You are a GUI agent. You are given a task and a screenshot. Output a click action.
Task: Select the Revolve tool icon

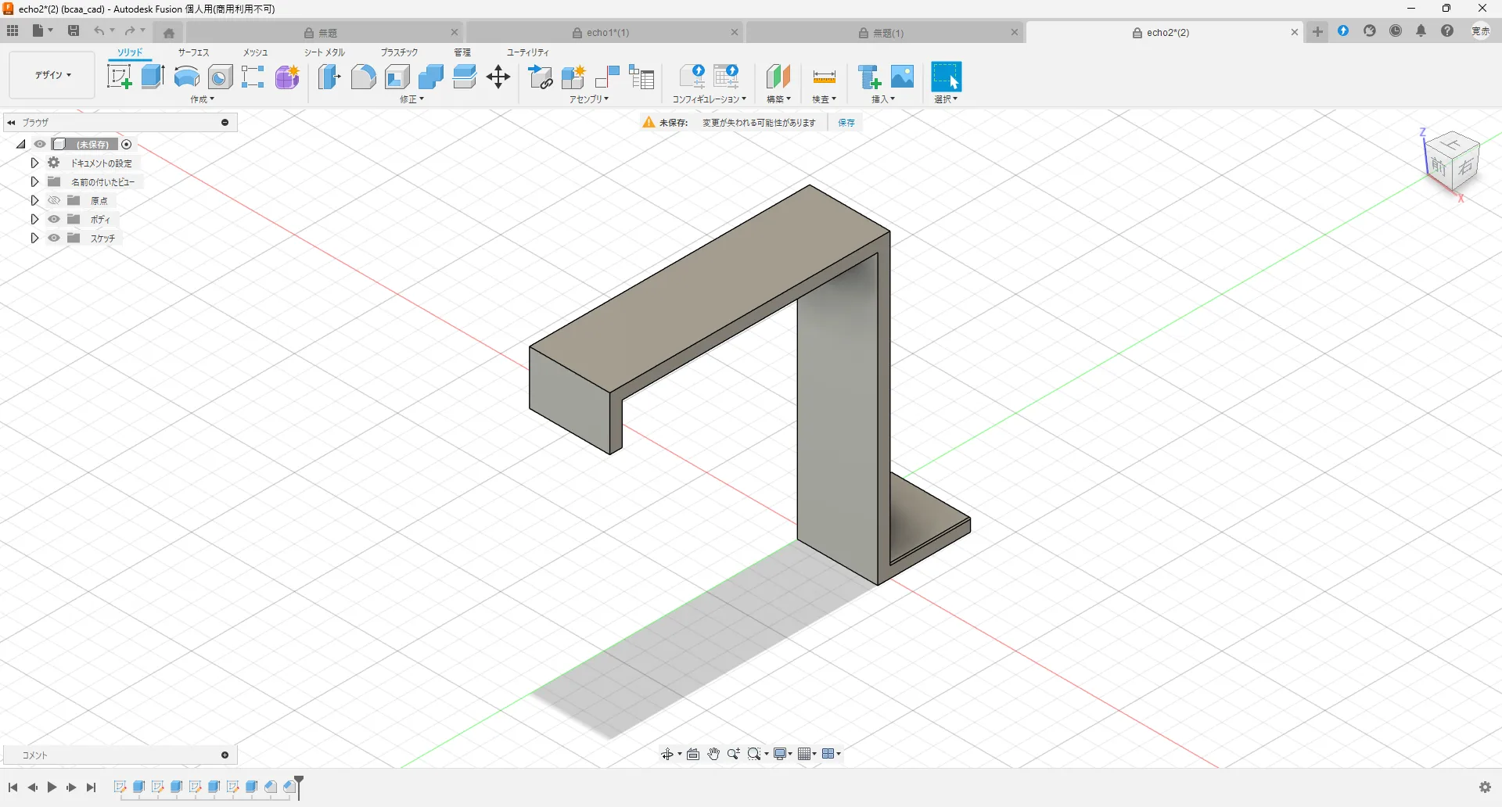[186, 77]
